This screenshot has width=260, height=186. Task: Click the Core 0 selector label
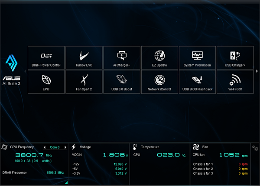point(55,147)
